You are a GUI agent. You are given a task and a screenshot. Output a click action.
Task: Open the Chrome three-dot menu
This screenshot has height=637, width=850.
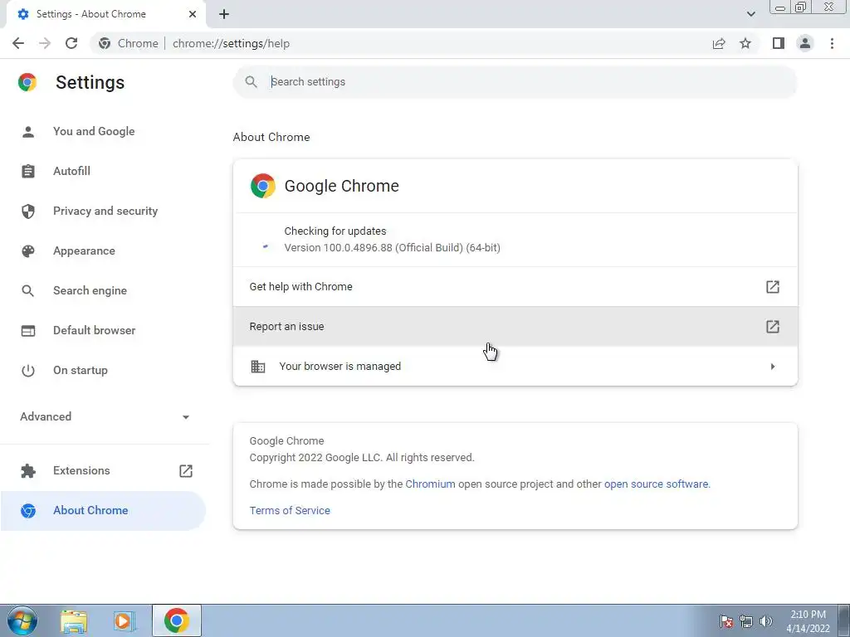(x=832, y=43)
